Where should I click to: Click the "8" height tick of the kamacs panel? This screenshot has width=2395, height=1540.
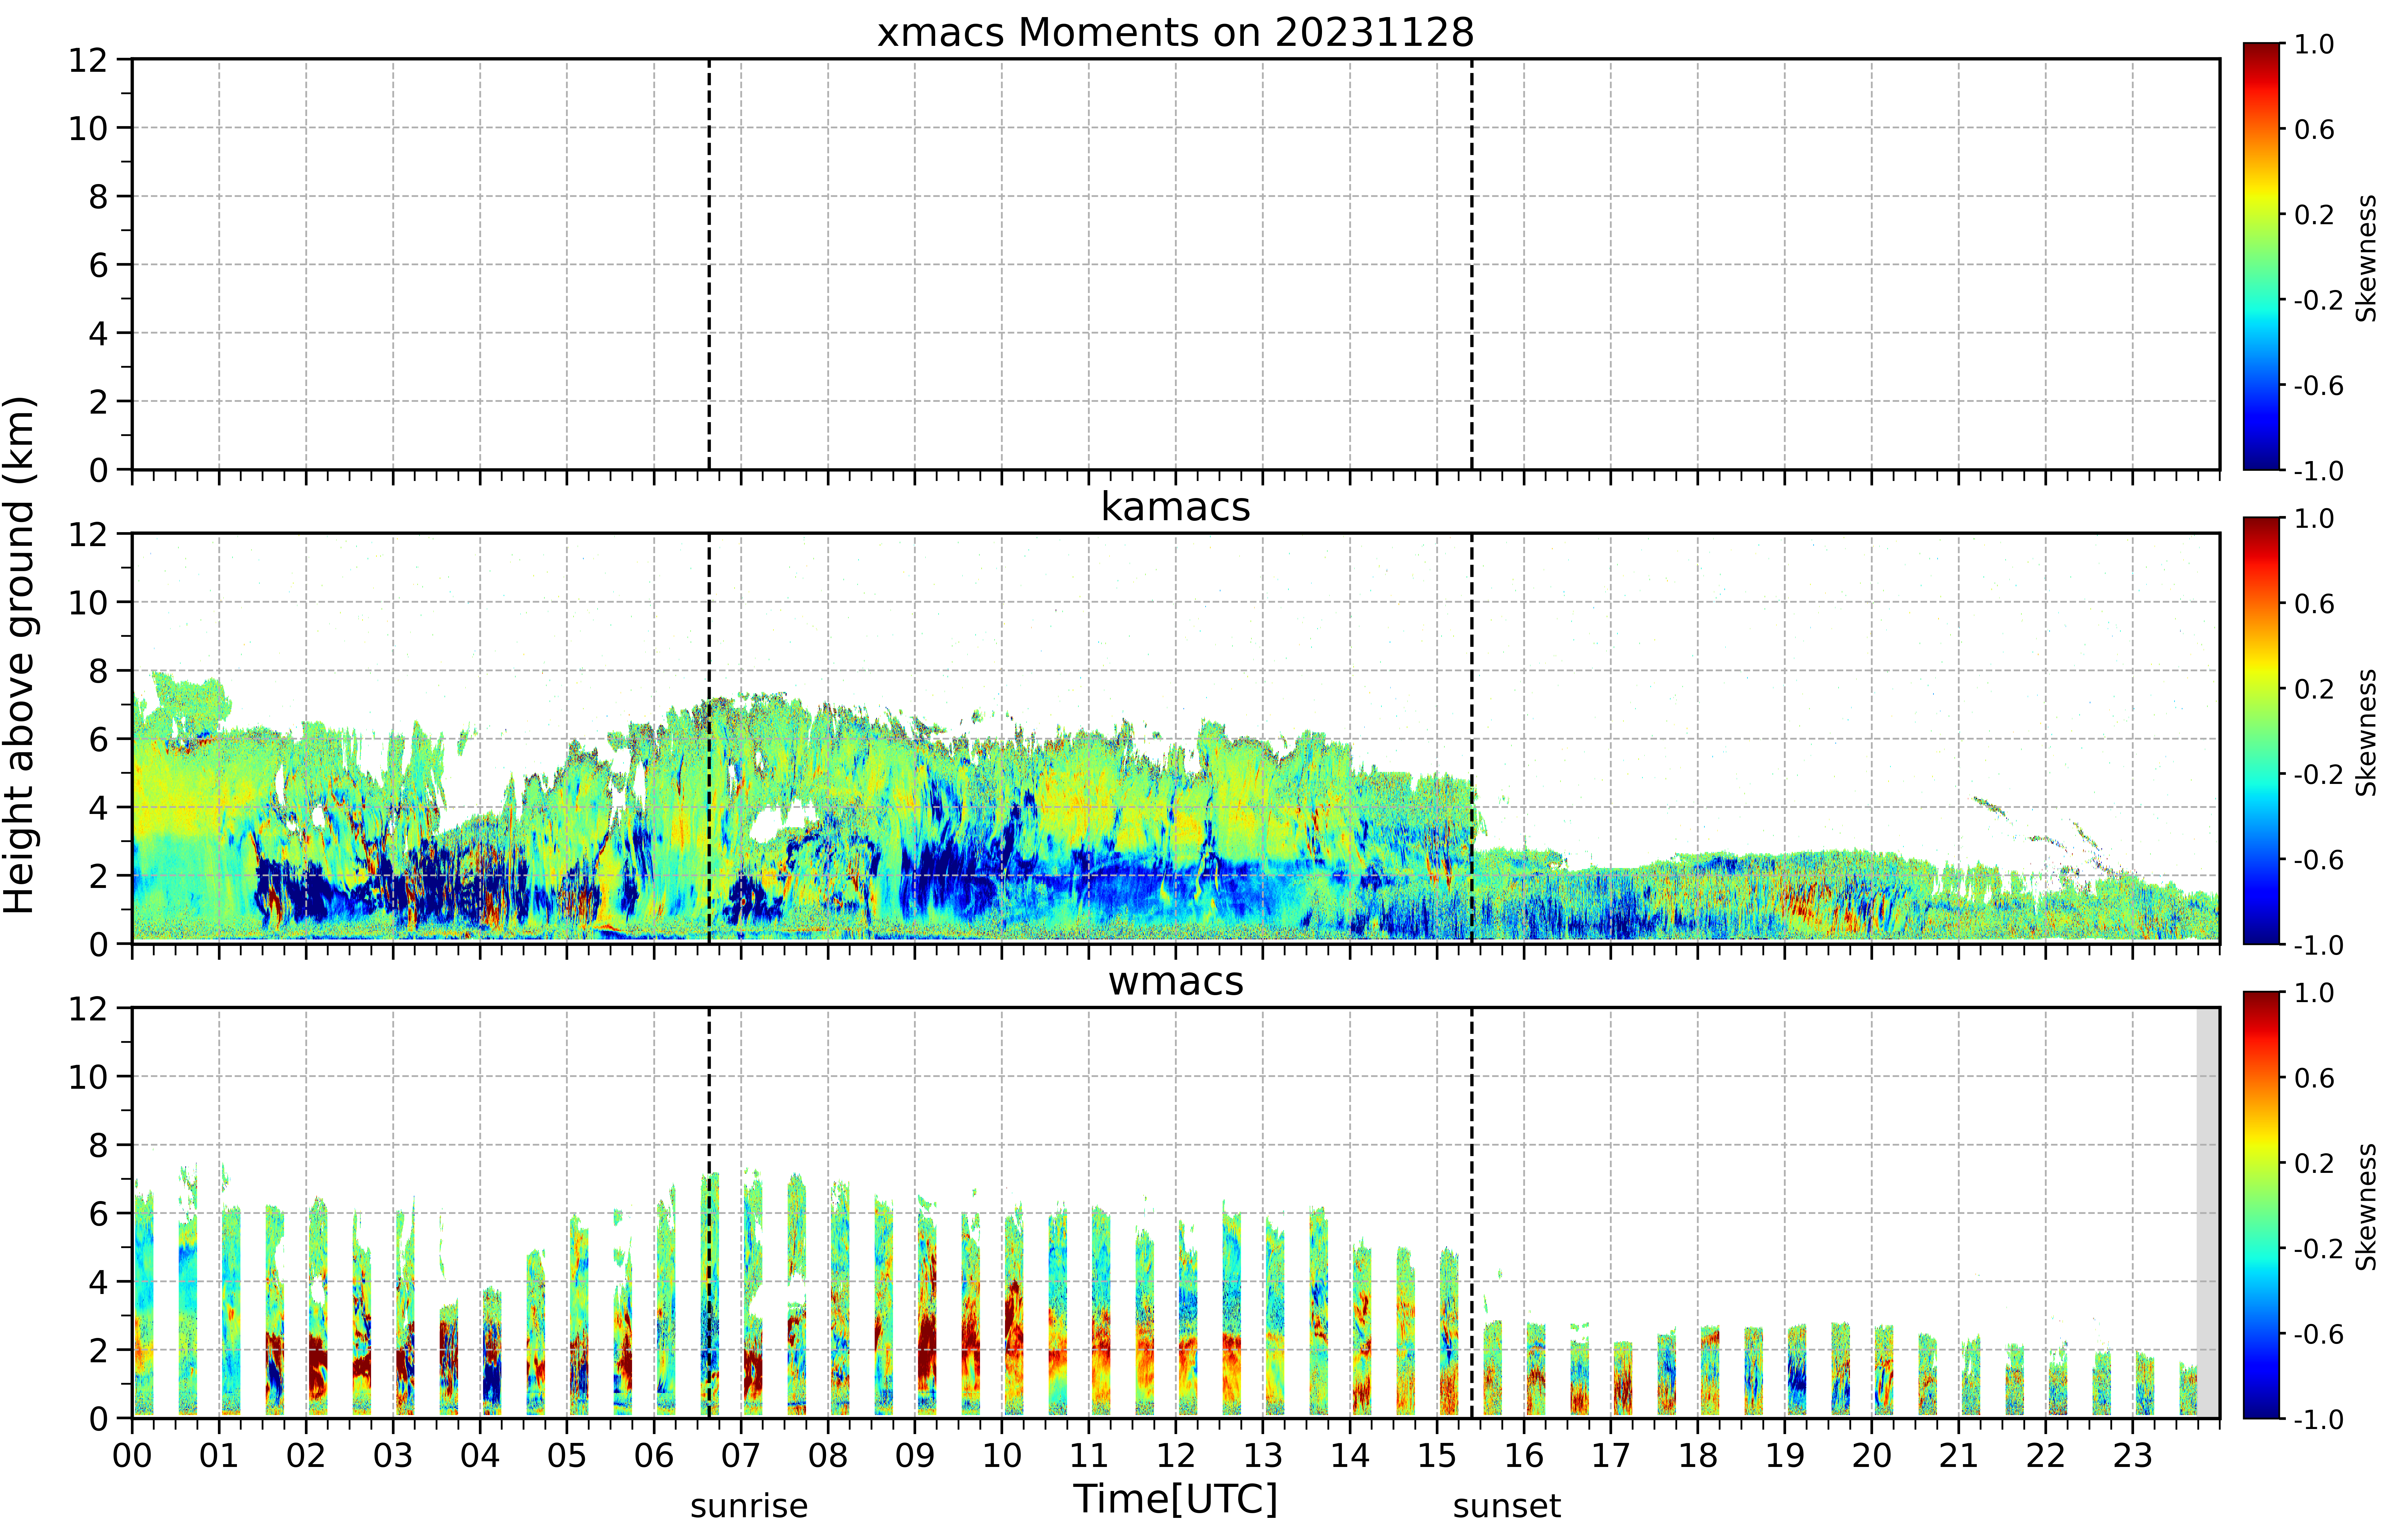pyautogui.click(x=98, y=671)
